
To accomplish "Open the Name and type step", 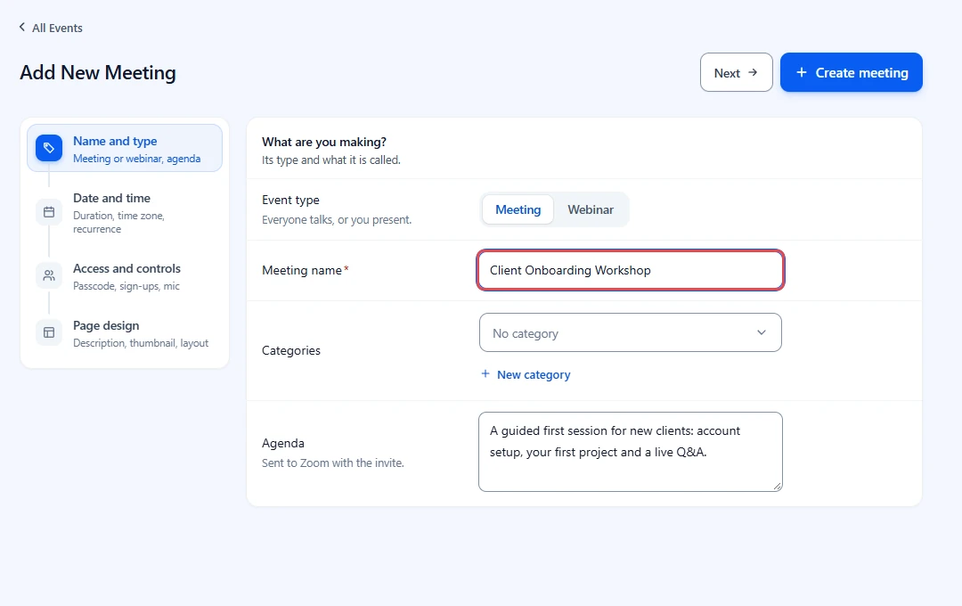I will (x=125, y=148).
